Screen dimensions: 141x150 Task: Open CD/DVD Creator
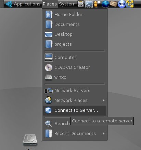(x=75, y=67)
